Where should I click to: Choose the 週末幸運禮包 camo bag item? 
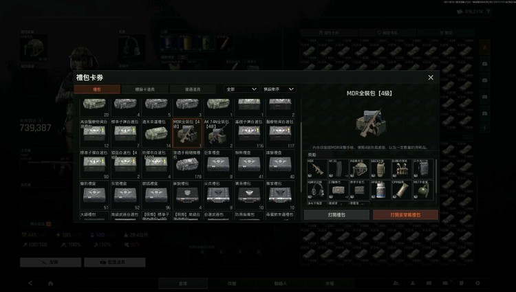pos(156,133)
